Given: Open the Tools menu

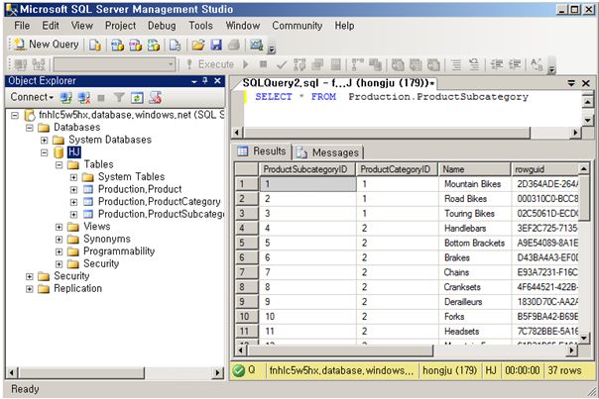Looking at the screenshot, I should (x=200, y=26).
